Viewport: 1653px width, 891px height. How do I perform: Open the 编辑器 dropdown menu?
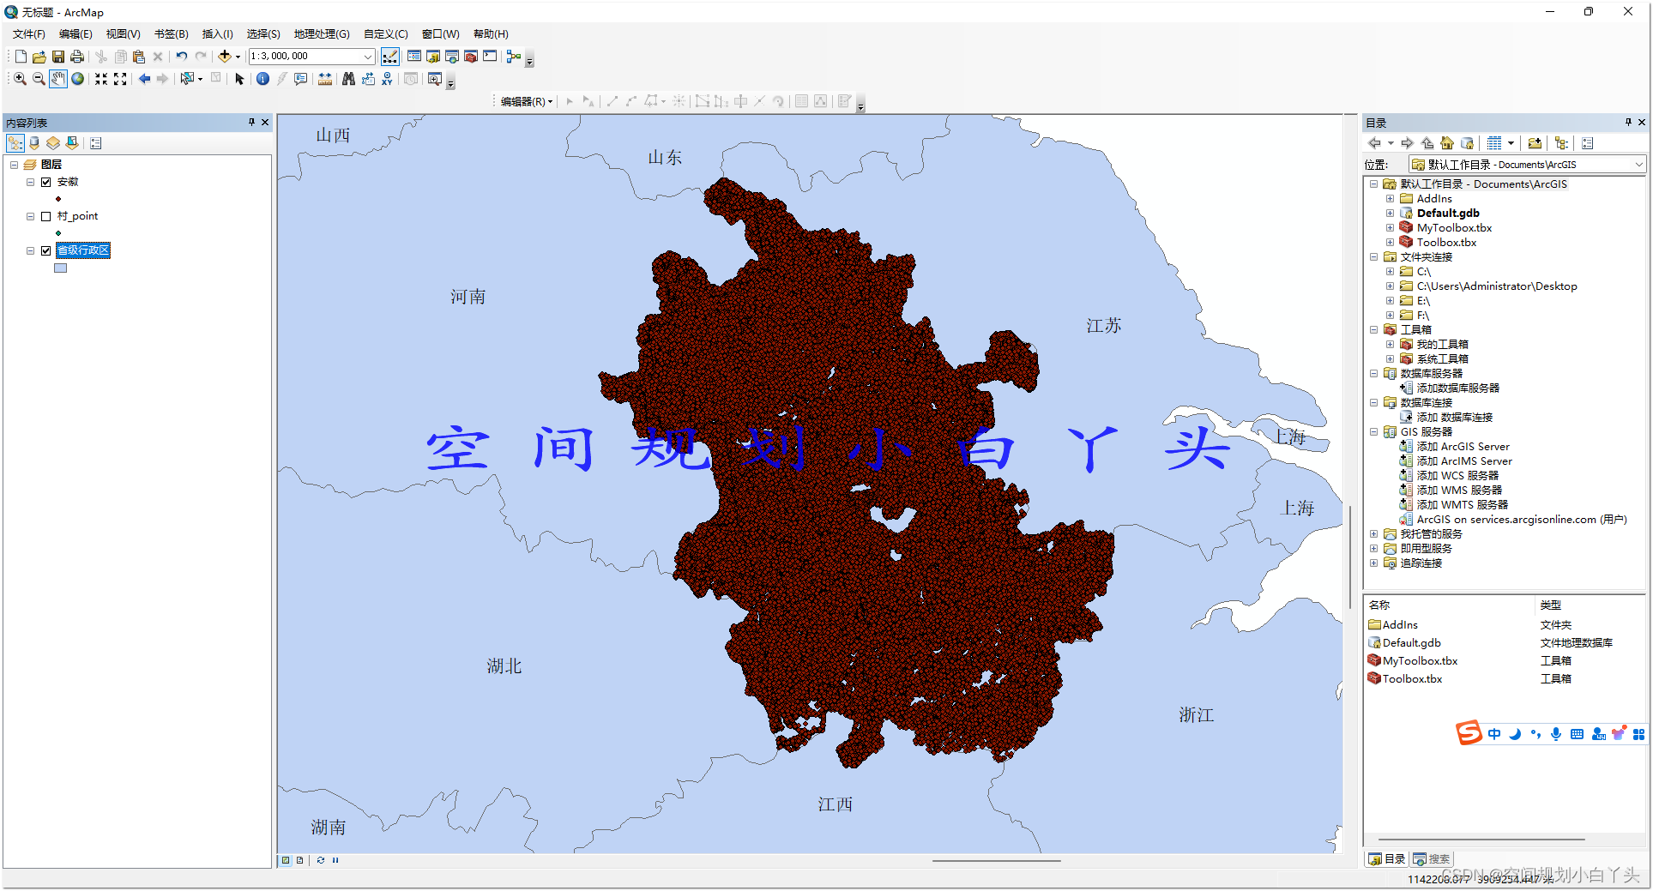(527, 101)
